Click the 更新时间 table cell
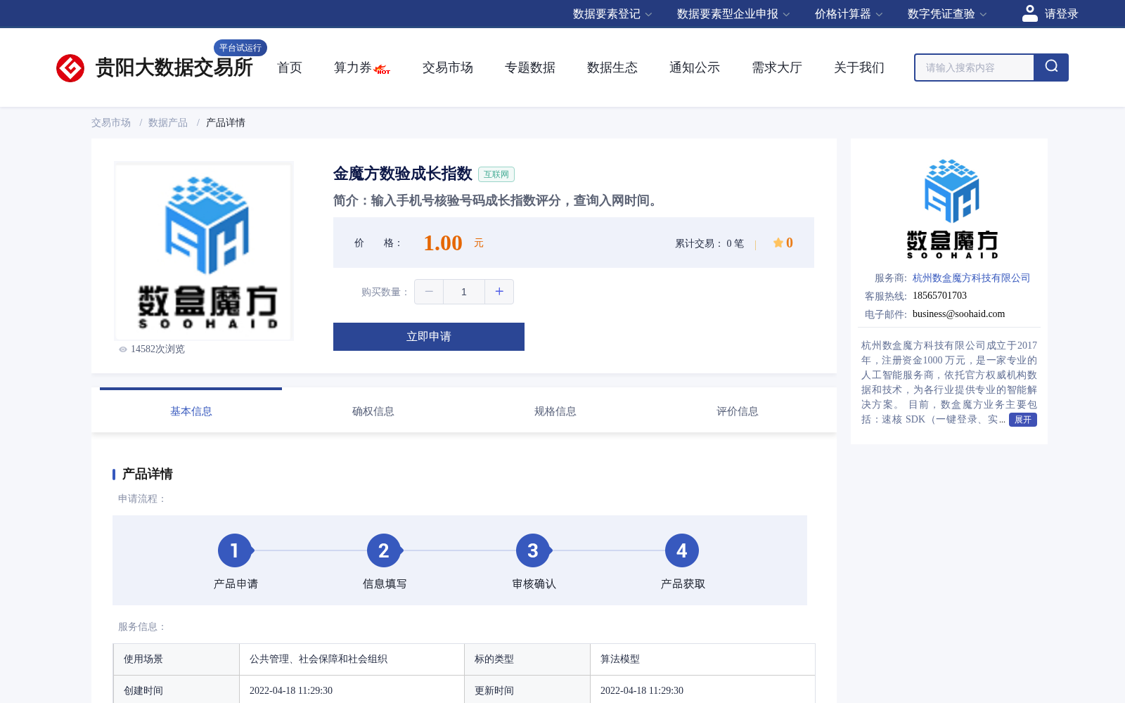Screen dimensions: 1125x703 [527, 690]
